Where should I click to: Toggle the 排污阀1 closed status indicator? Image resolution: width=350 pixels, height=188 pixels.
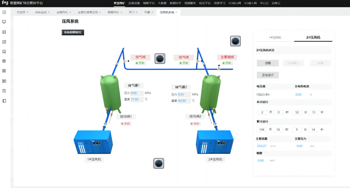tap(125, 124)
